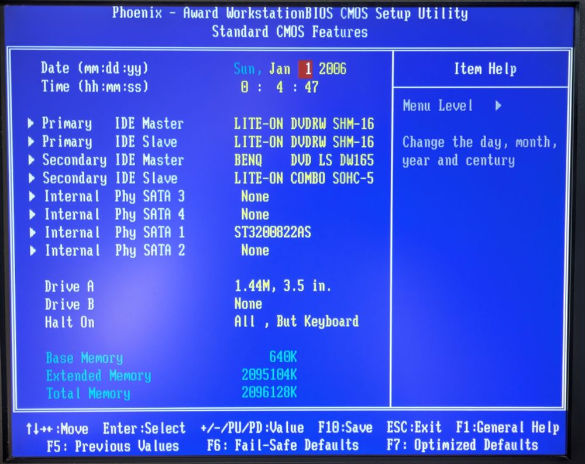Click the '+/-/PU/PD:Value' key hint
Image resolution: width=585 pixels, height=464 pixels.
(x=252, y=428)
